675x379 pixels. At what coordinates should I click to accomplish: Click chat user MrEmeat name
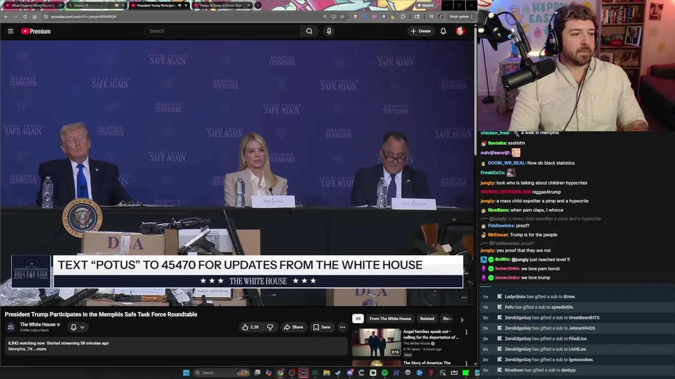(498, 235)
